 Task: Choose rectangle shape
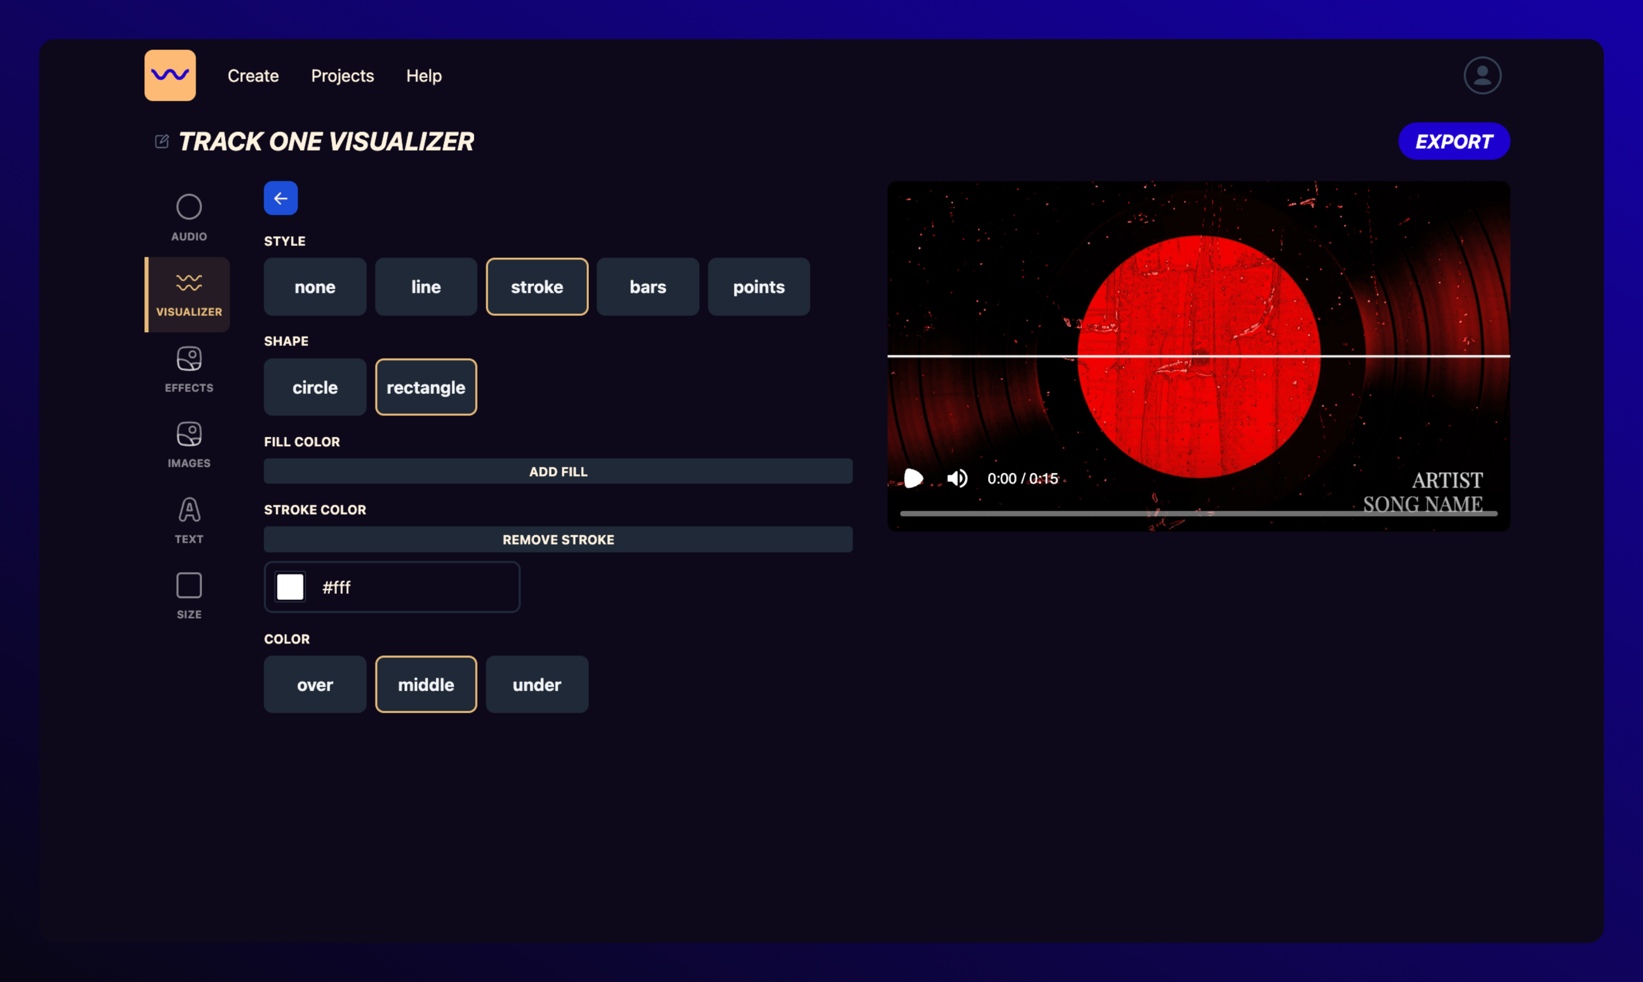(x=426, y=387)
